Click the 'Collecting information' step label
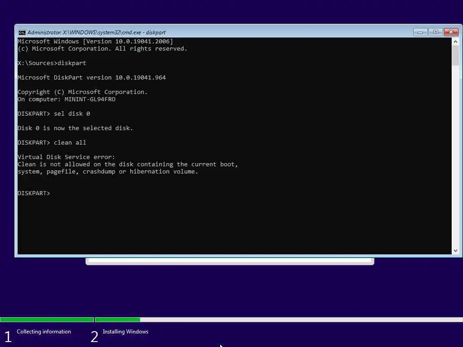 click(44, 332)
